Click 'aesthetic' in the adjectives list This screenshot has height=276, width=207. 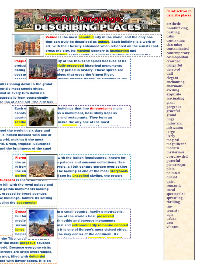[x=173, y=24]
